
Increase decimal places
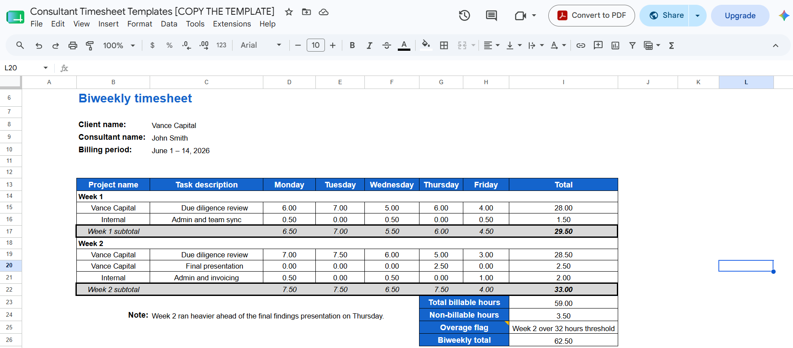204,45
